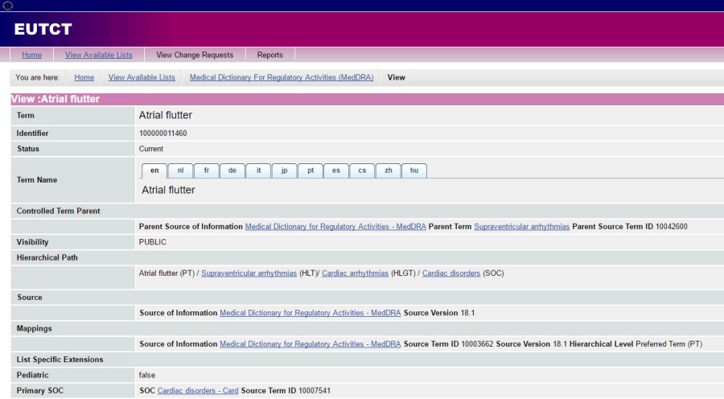The image size is (724, 399).
Task: Open Parent Term Supraventricular arrhythmias link
Action: [x=521, y=227]
